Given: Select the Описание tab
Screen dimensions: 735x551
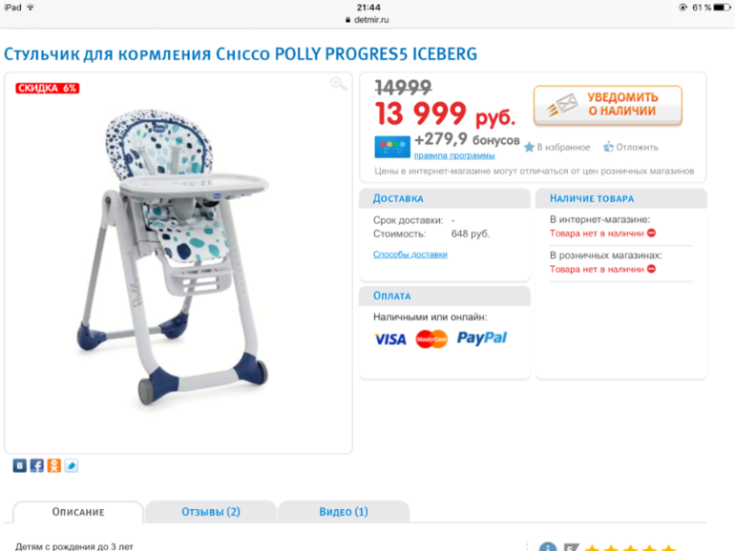Looking at the screenshot, I should [78, 512].
